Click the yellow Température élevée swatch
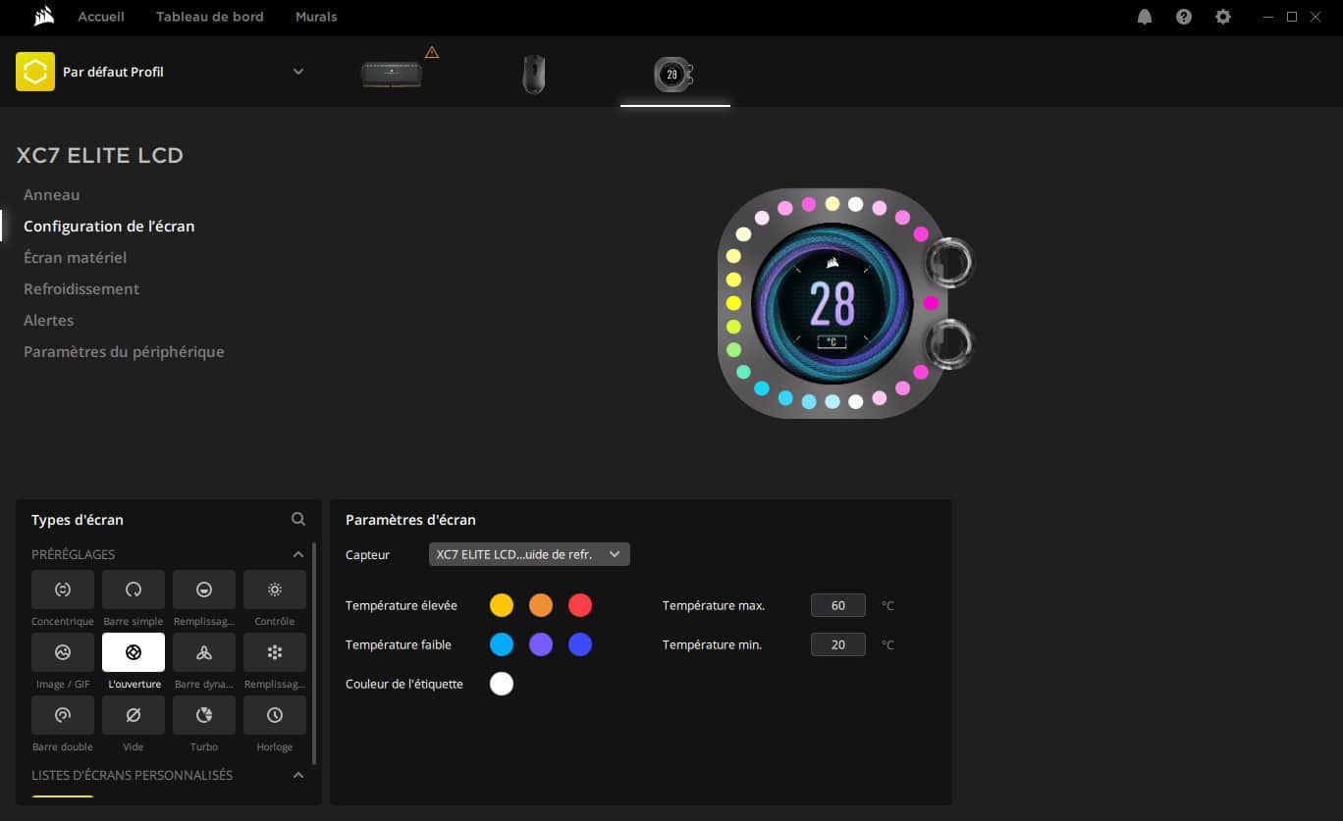Screen dimensions: 1343x821 [x=502, y=605]
